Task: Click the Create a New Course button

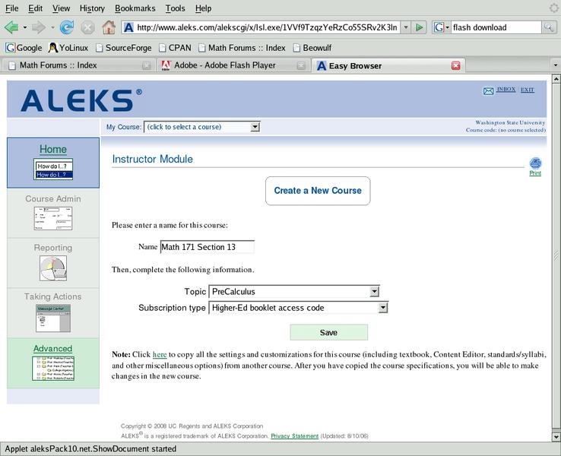Action: [x=318, y=191]
